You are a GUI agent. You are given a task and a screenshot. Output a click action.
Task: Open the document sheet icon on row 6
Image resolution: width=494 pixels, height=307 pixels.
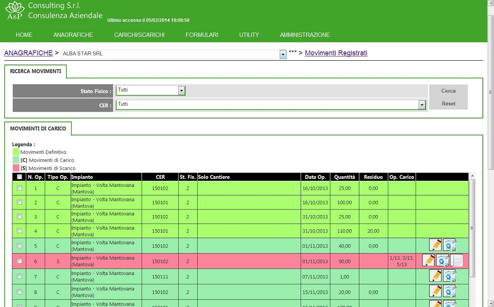pos(456,260)
